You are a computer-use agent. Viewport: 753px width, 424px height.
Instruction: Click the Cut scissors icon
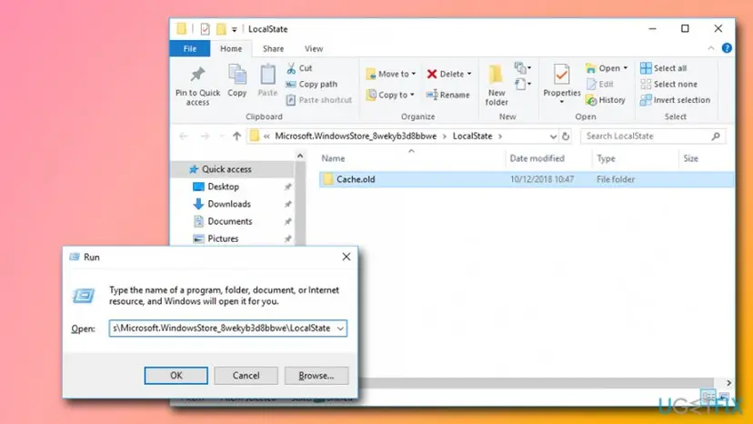point(291,68)
